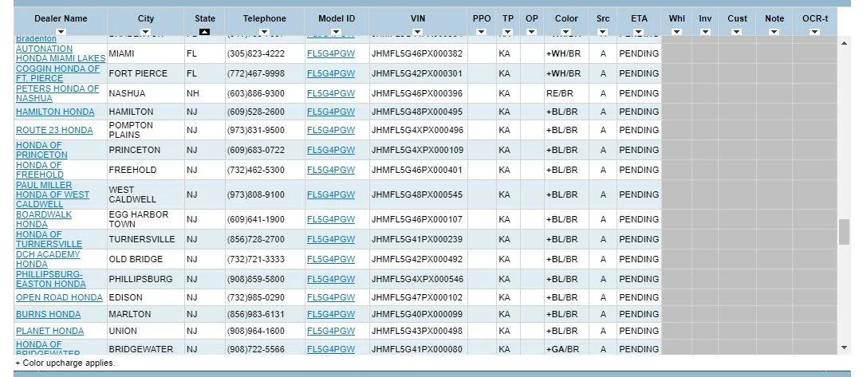The height and width of the screenshot is (377, 863).
Task: Select VIN JHMFL5G42PX000301
Action: [x=416, y=73]
